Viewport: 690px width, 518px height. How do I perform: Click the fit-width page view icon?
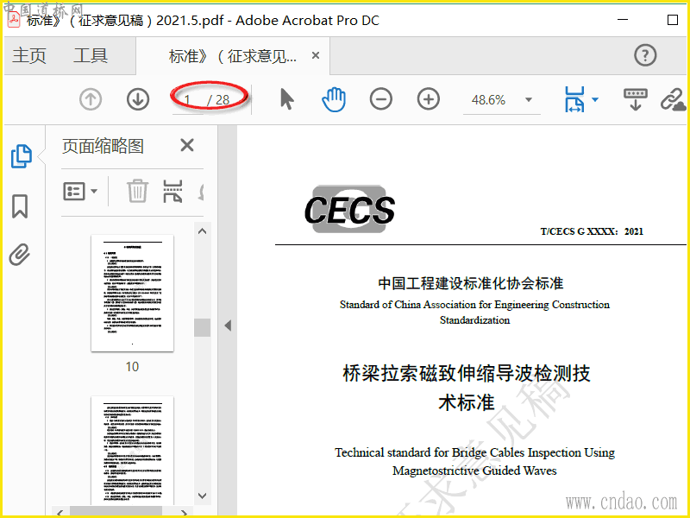pos(574,99)
